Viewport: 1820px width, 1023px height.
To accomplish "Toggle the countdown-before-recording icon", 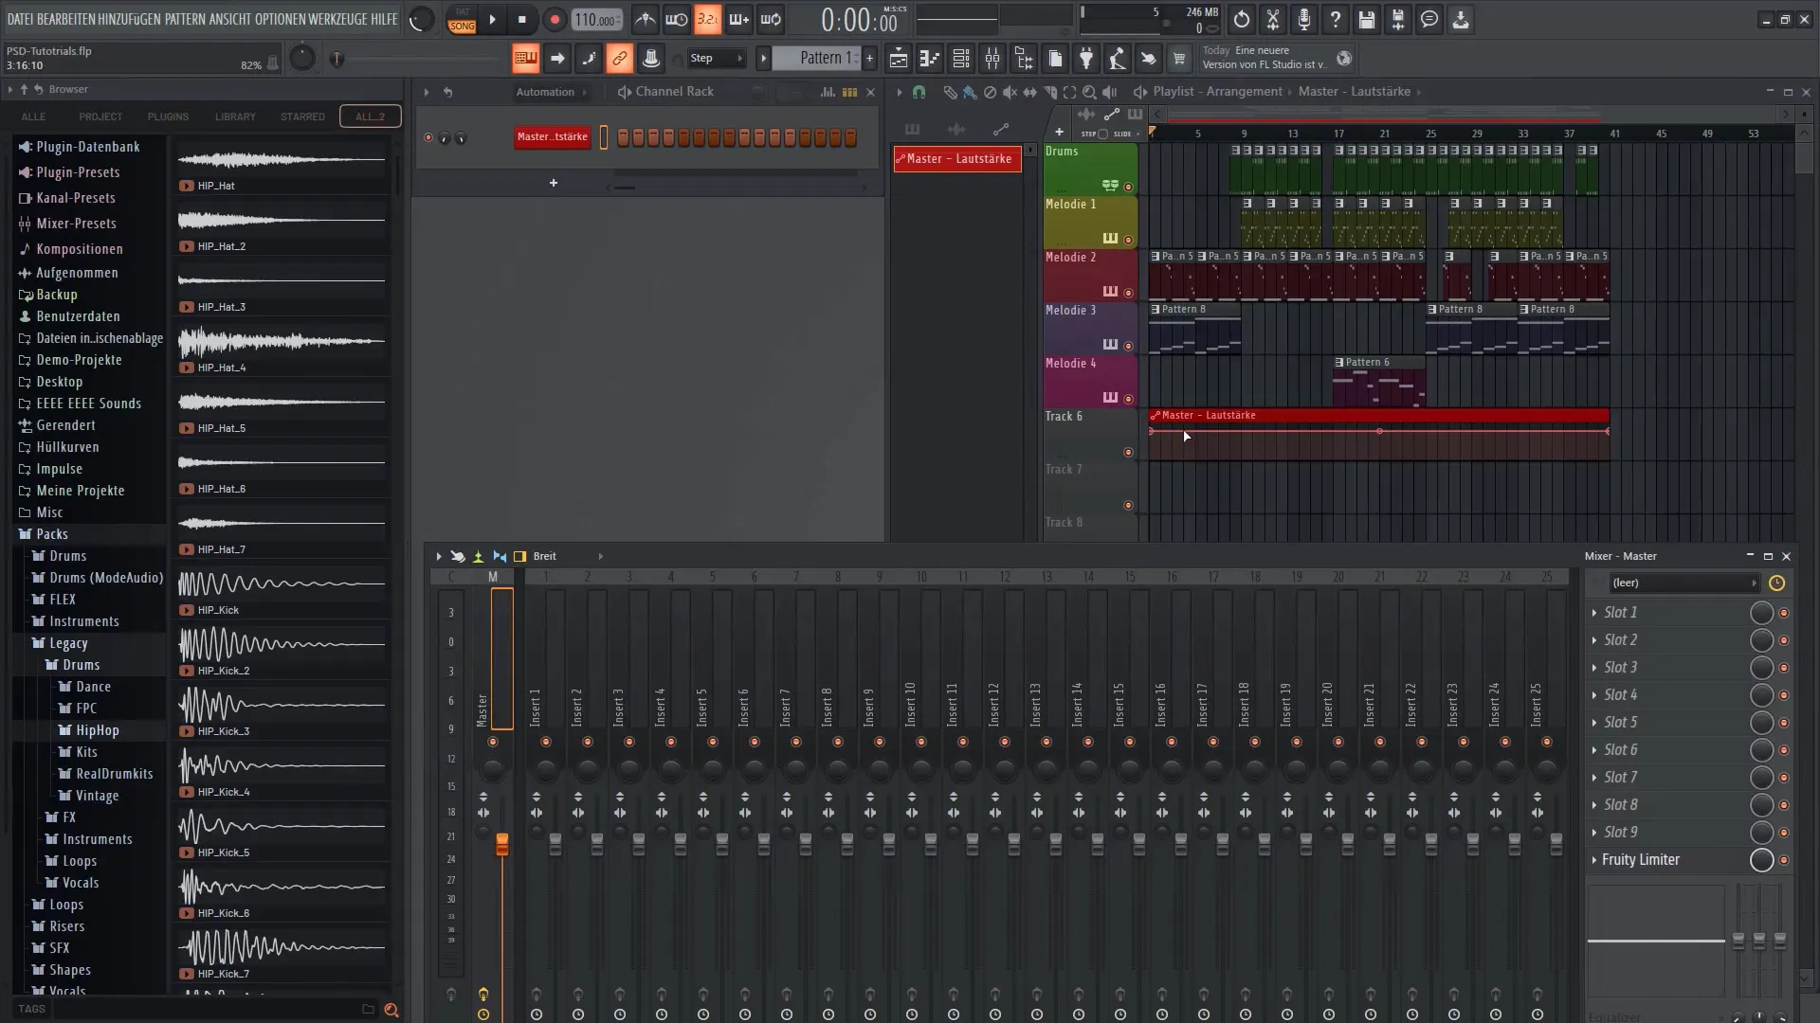I will [707, 19].
